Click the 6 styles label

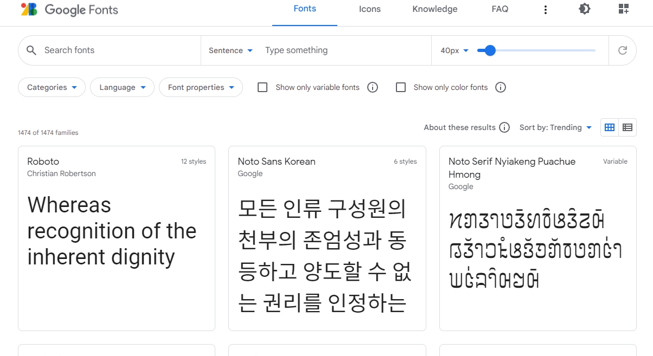(x=406, y=161)
